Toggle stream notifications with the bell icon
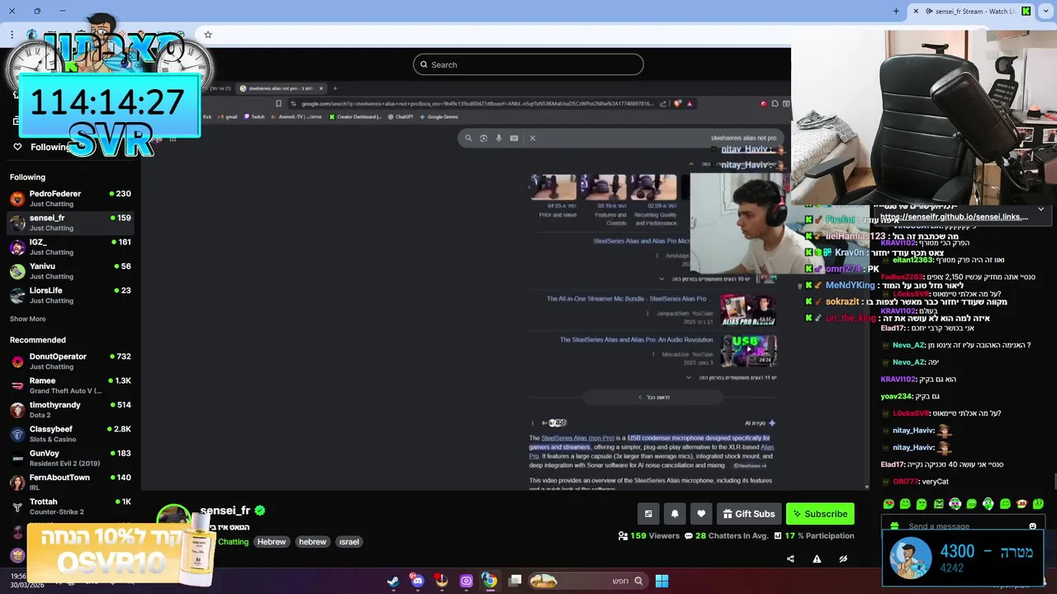 (675, 513)
